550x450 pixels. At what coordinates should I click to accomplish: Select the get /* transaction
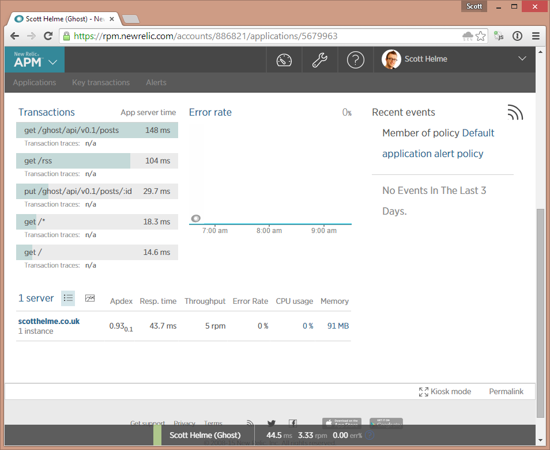[97, 222]
